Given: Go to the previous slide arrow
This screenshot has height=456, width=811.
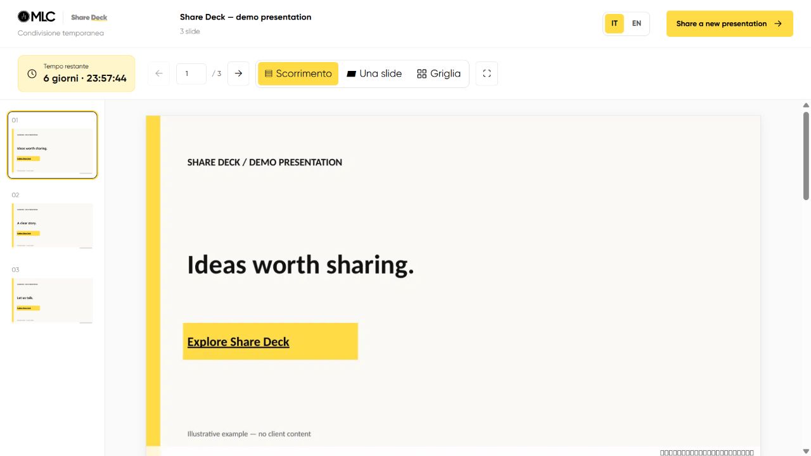Looking at the screenshot, I should (x=159, y=73).
